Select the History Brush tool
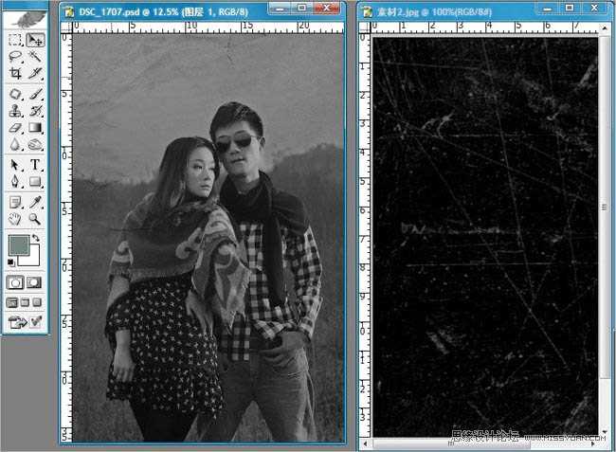Screen dimensions: 616x452 (35, 111)
